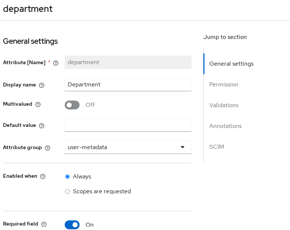Open the Attribute group dropdown

click(x=128, y=147)
